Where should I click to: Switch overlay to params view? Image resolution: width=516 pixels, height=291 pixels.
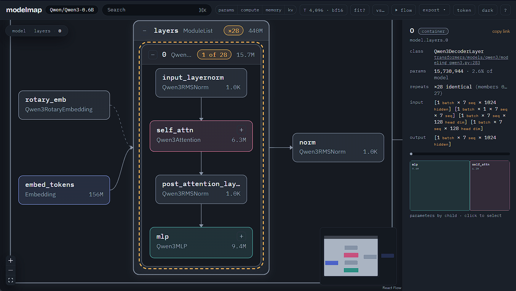tap(226, 10)
